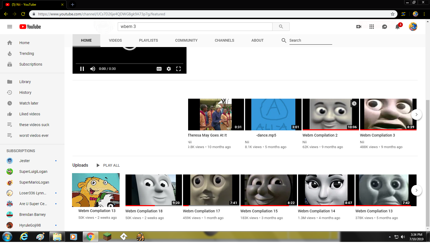Open the HyruleGoji98 subscription
430x243 pixels.
(32, 225)
